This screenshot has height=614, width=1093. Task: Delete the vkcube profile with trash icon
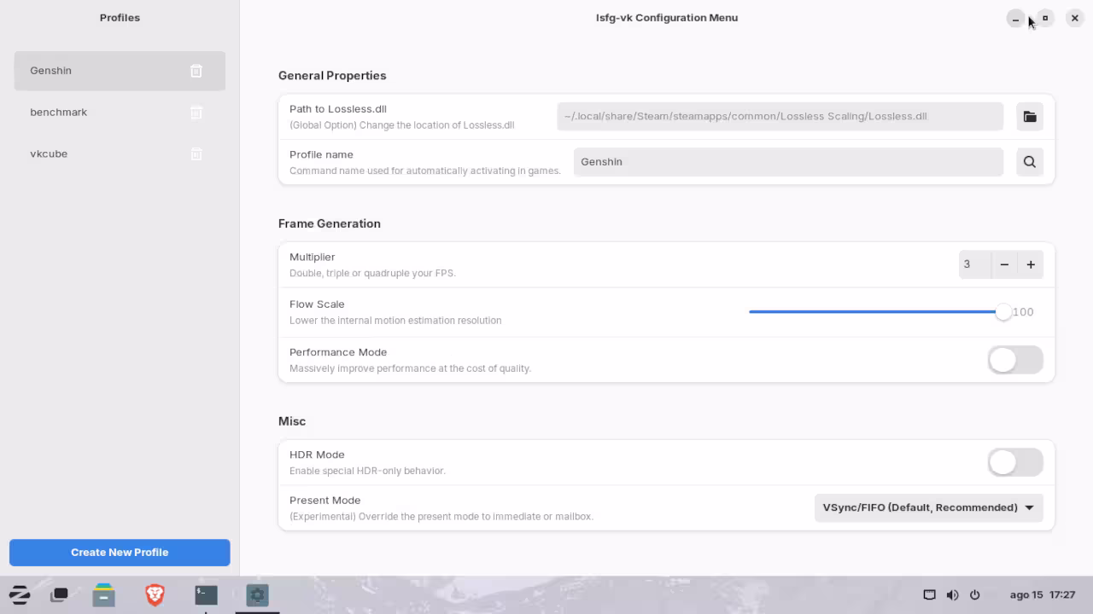[196, 154]
